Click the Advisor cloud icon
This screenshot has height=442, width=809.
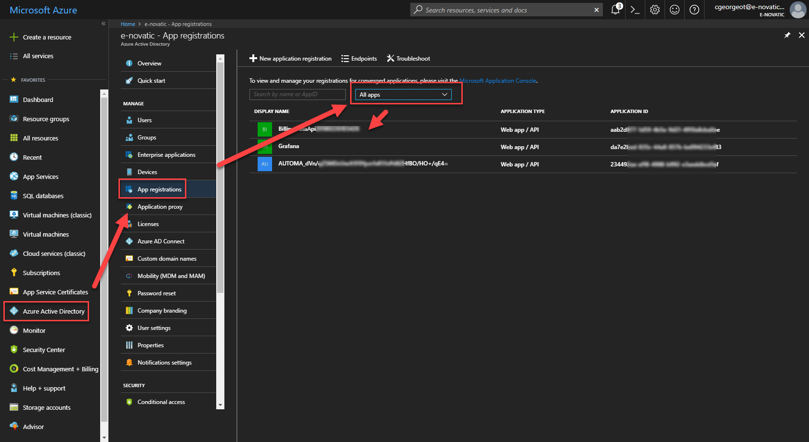tap(14, 426)
